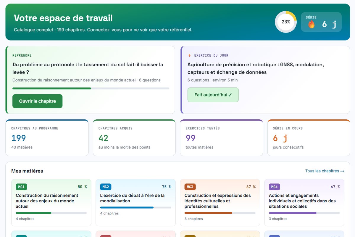Open Construction et expressions des identités card
Screen dimensions: 355x237
pyautogui.click(x=220, y=203)
